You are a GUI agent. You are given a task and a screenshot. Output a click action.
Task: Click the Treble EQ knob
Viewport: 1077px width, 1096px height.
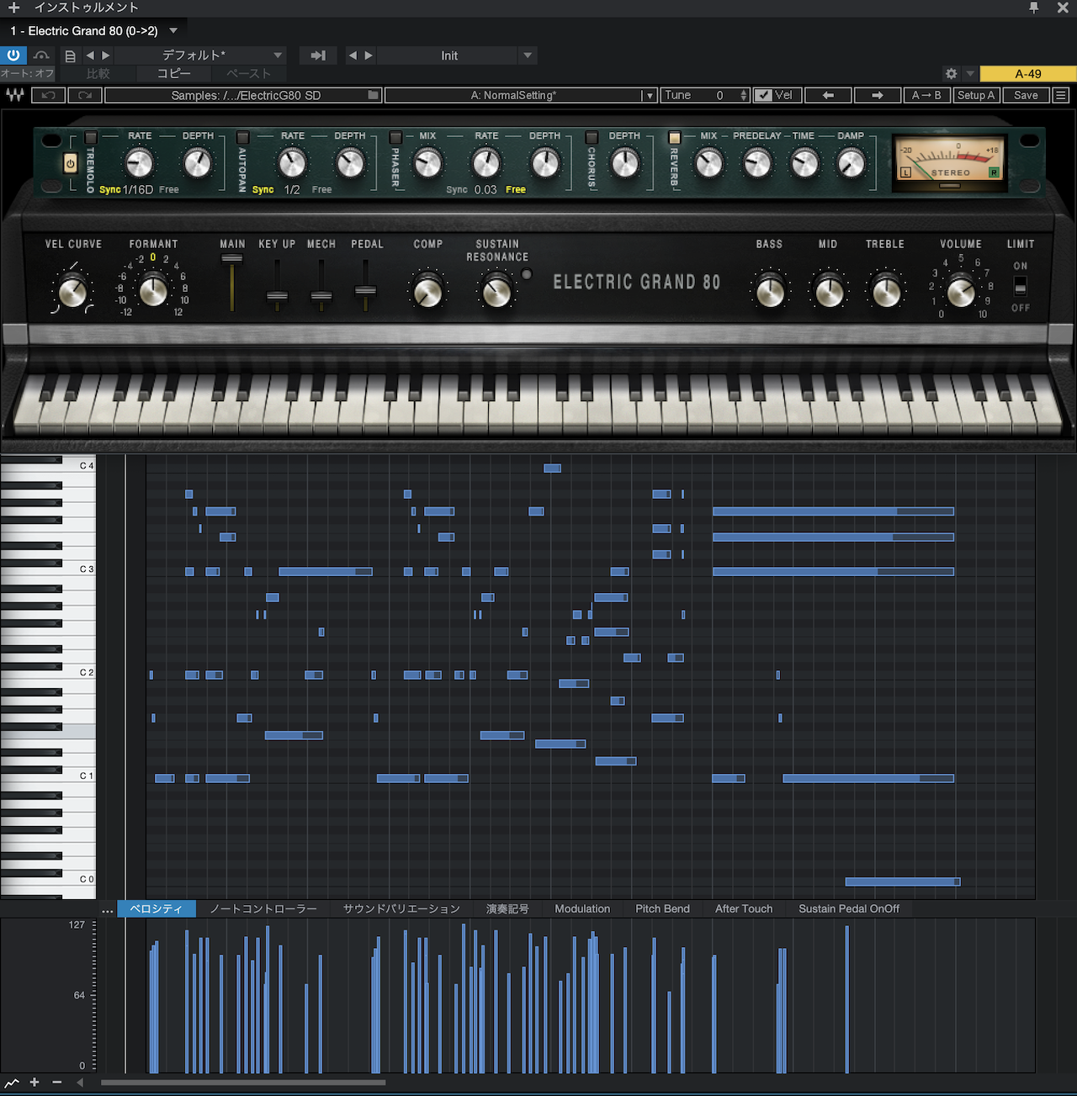[886, 293]
